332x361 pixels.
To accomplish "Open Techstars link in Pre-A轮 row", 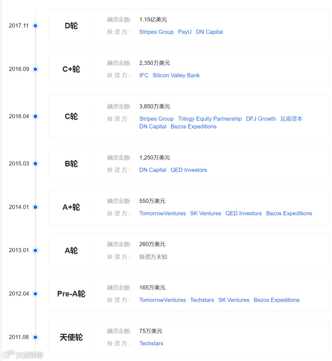I will (202, 300).
